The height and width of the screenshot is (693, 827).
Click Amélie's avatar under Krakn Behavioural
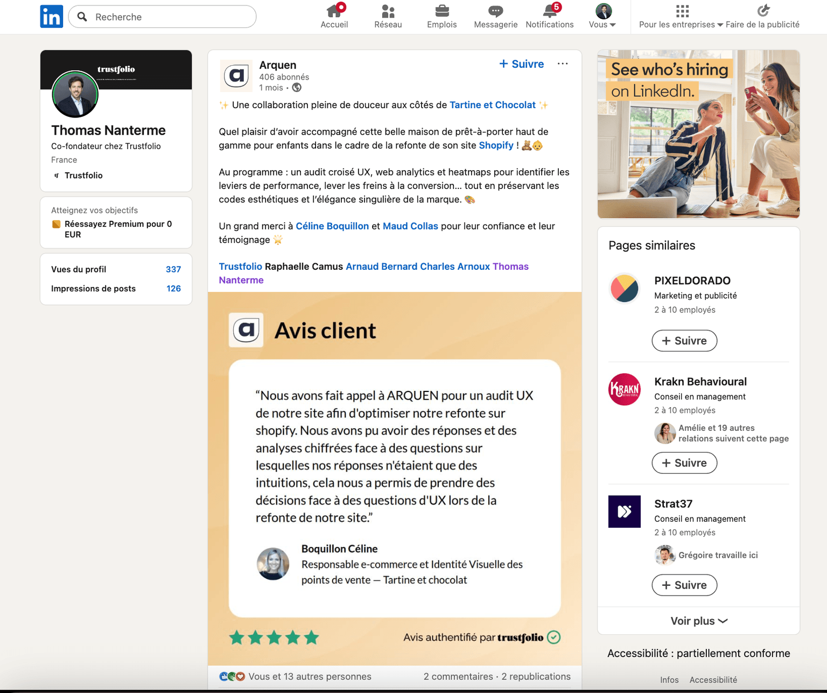(x=665, y=433)
